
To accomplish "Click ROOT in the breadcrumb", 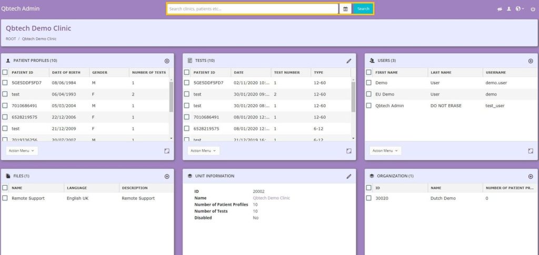I will click(11, 39).
